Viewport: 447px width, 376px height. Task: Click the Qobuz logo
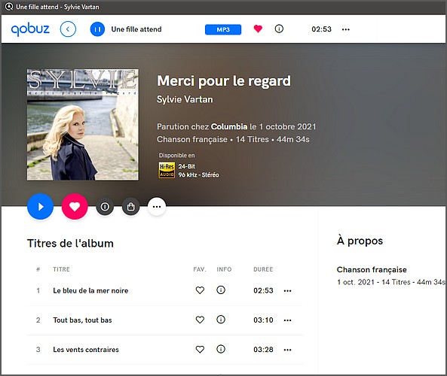[30, 29]
